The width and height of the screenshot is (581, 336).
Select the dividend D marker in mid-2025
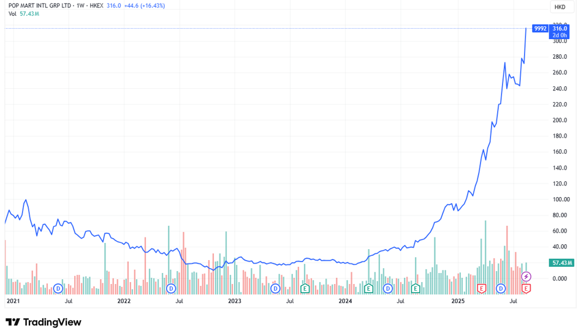501,288
